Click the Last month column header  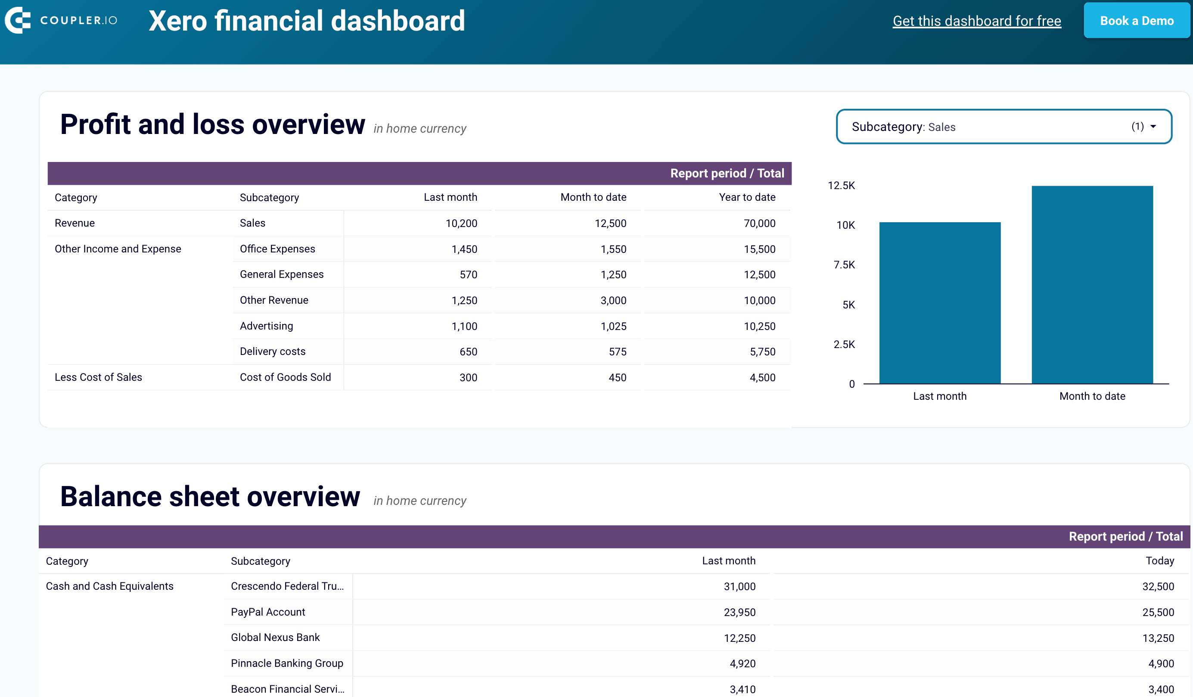(450, 197)
